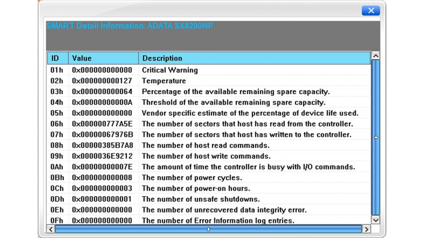Select the 0Ah ID cell
424x238 pixels.
pos(57,167)
